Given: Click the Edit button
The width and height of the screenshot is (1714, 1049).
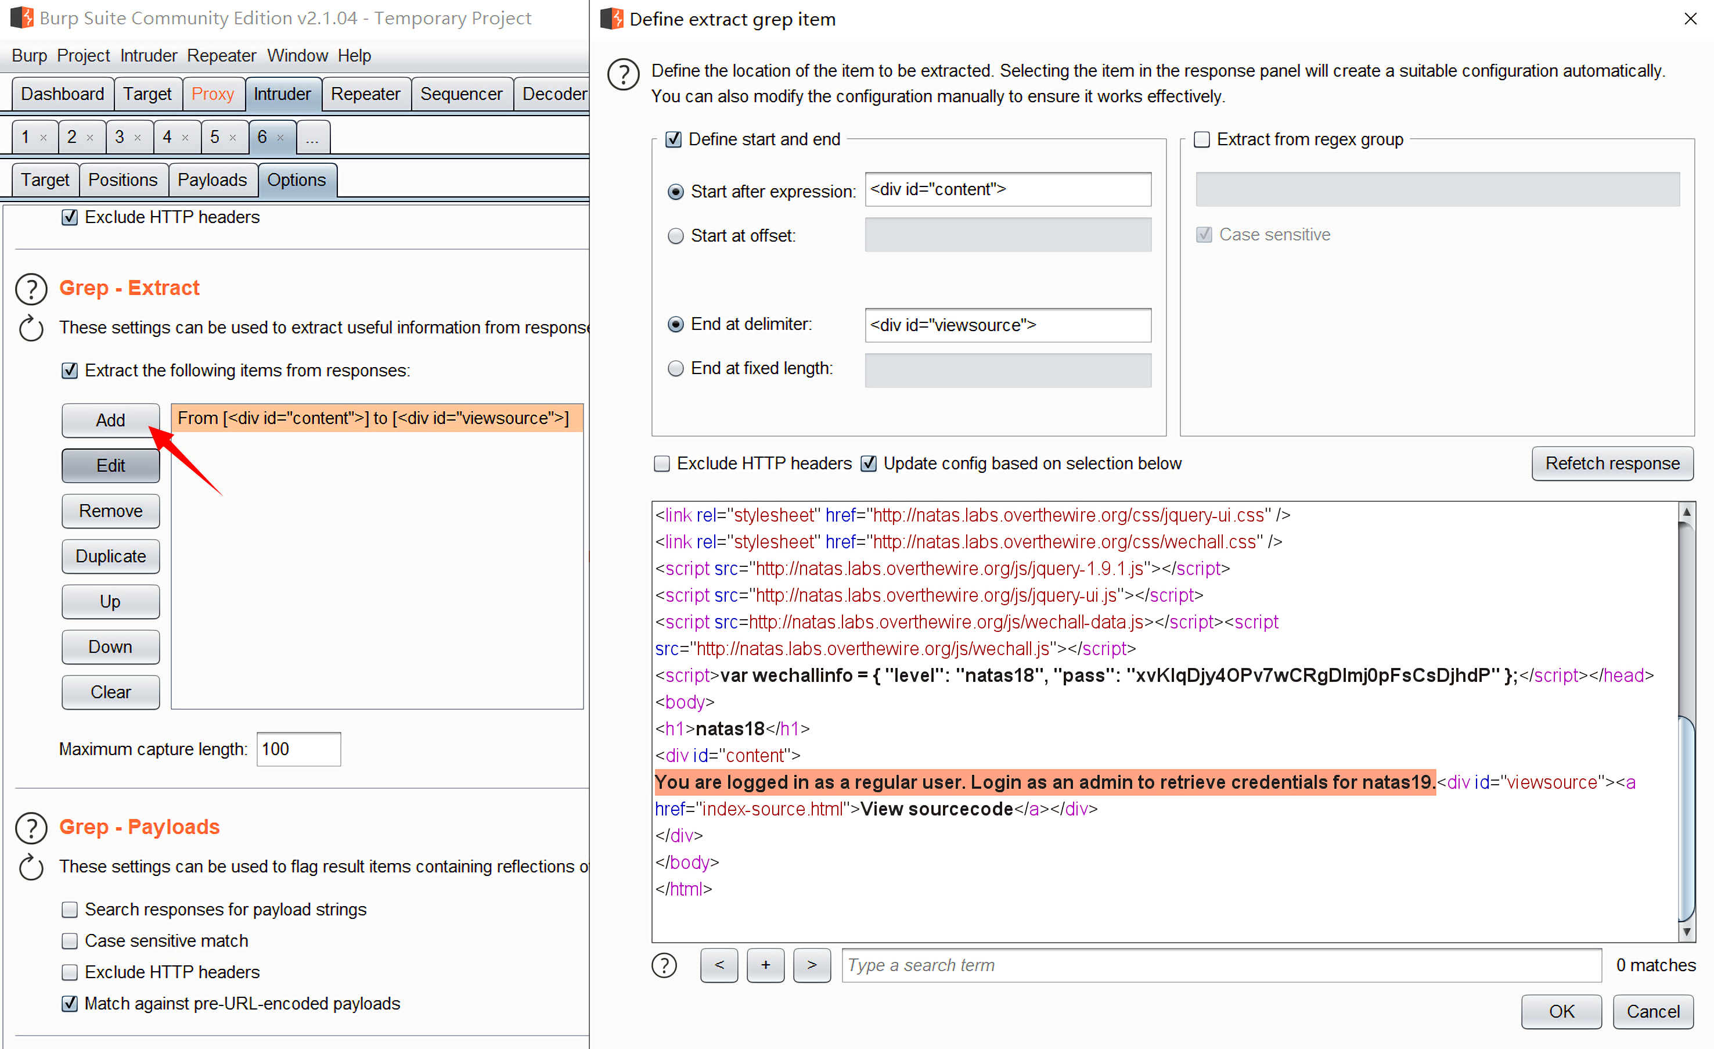Looking at the screenshot, I should pyautogui.click(x=110, y=466).
